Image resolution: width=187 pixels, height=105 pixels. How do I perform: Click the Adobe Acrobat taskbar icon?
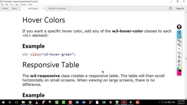[124, 102]
